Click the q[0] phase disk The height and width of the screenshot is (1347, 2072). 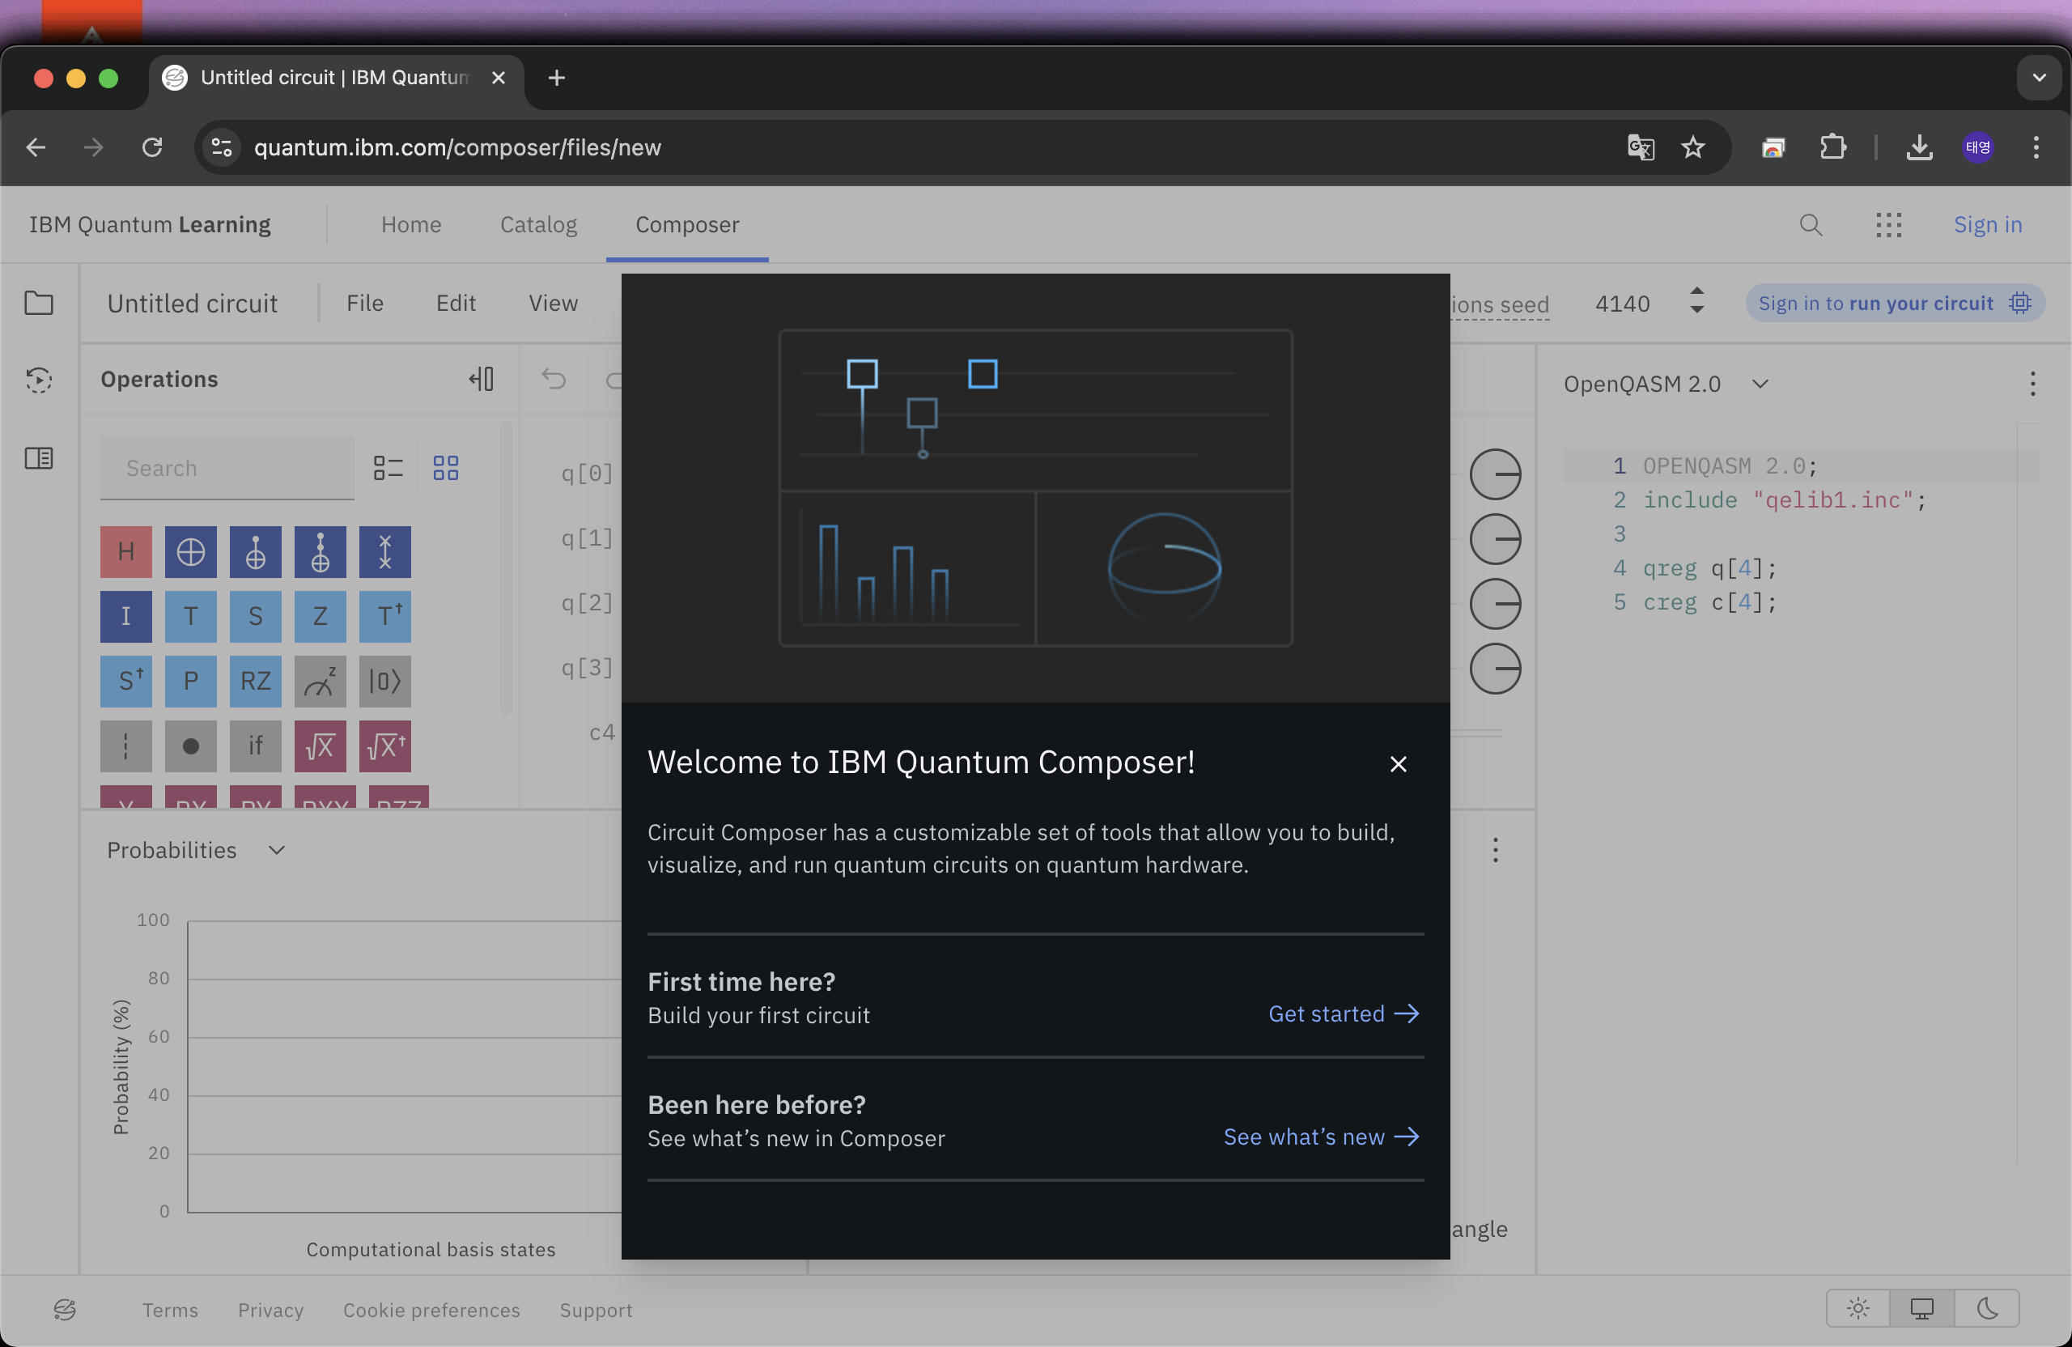[1495, 474]
